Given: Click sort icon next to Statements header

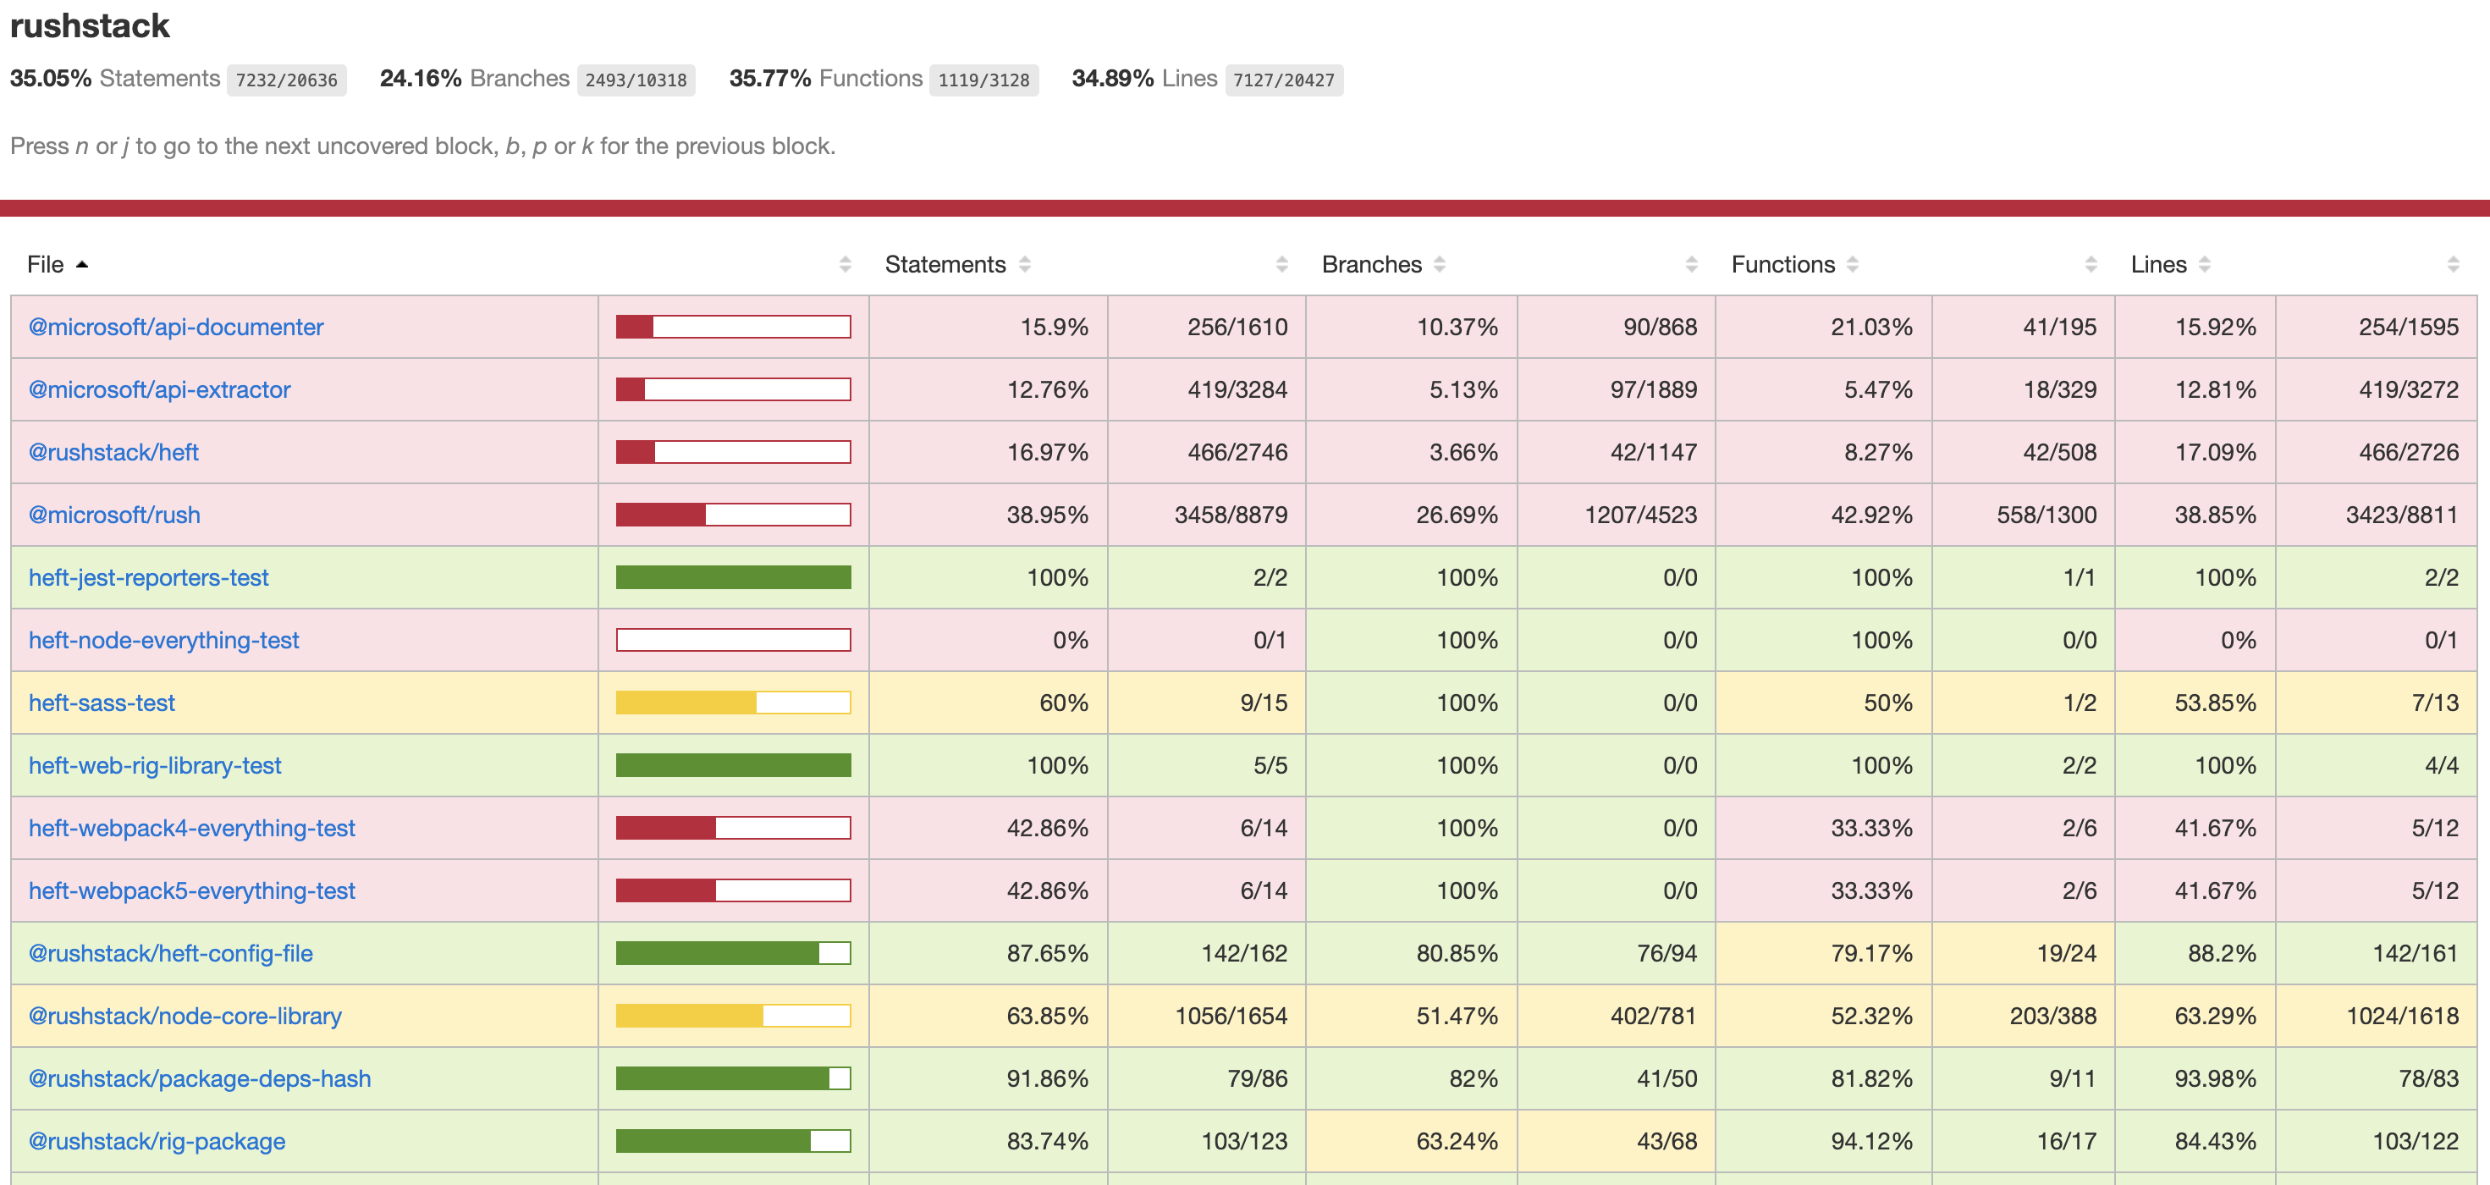Looking at the screenshot, I should [x=1025, y=264].
